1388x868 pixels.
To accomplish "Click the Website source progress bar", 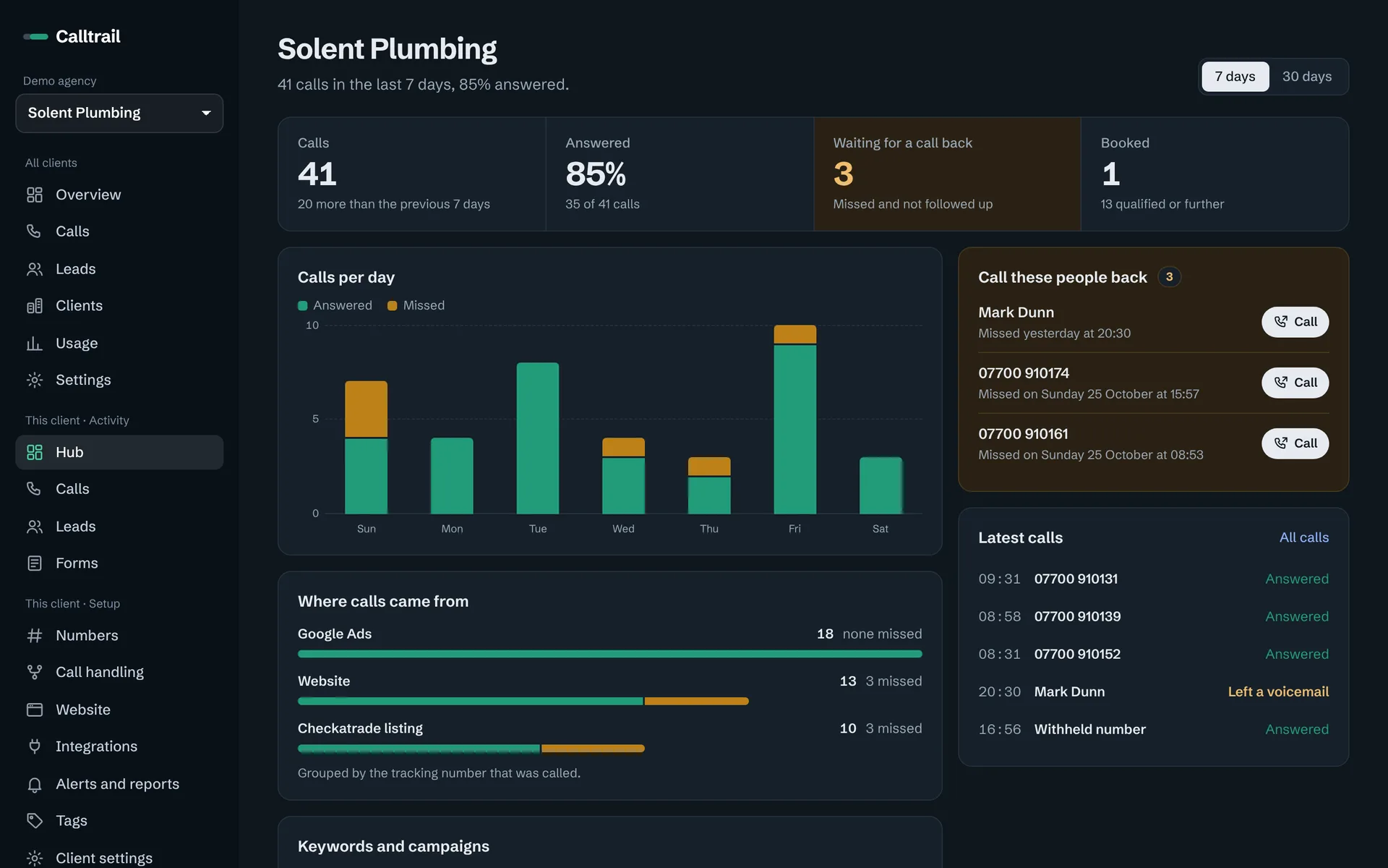I will click(523, 701).
